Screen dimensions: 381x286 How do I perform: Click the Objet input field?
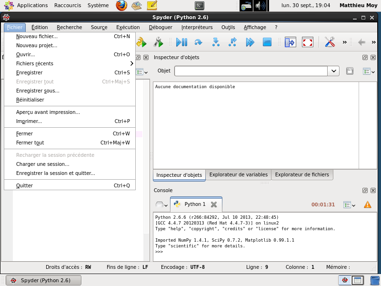pos(251,71)
